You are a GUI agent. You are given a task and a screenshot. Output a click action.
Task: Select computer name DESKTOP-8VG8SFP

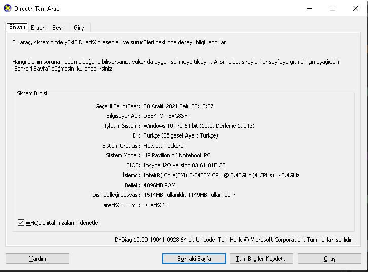(x=167, y=116)
